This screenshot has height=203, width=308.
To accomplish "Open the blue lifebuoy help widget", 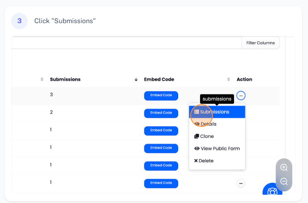I will [272, 192].
